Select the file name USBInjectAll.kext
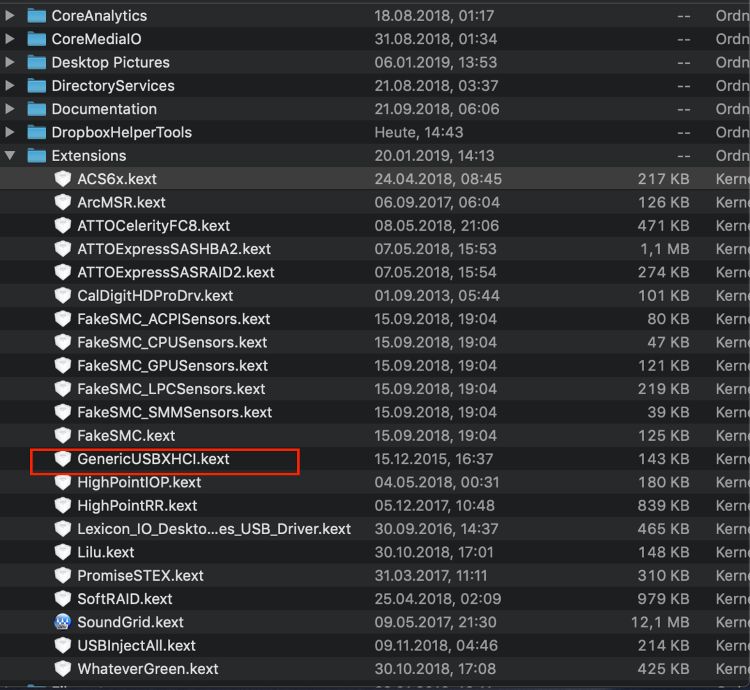Screen dimensions: 750x690 click(x=137, y=645)
